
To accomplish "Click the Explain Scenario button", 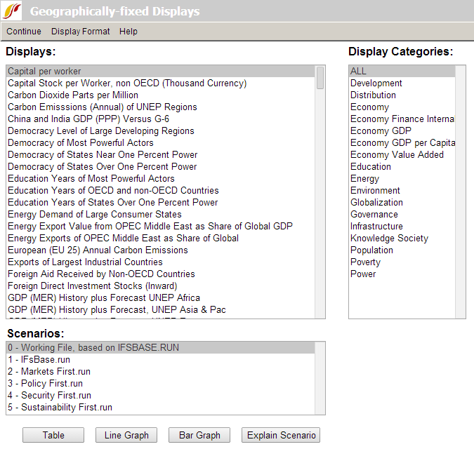I will [281, 435].
